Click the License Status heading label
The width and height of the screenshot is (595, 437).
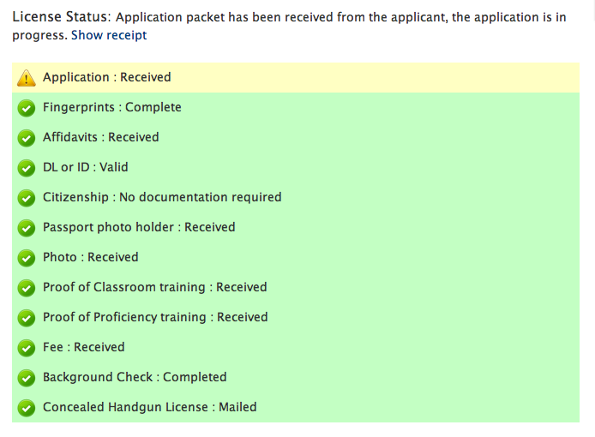pyautogui.click(x=60, y=17)
